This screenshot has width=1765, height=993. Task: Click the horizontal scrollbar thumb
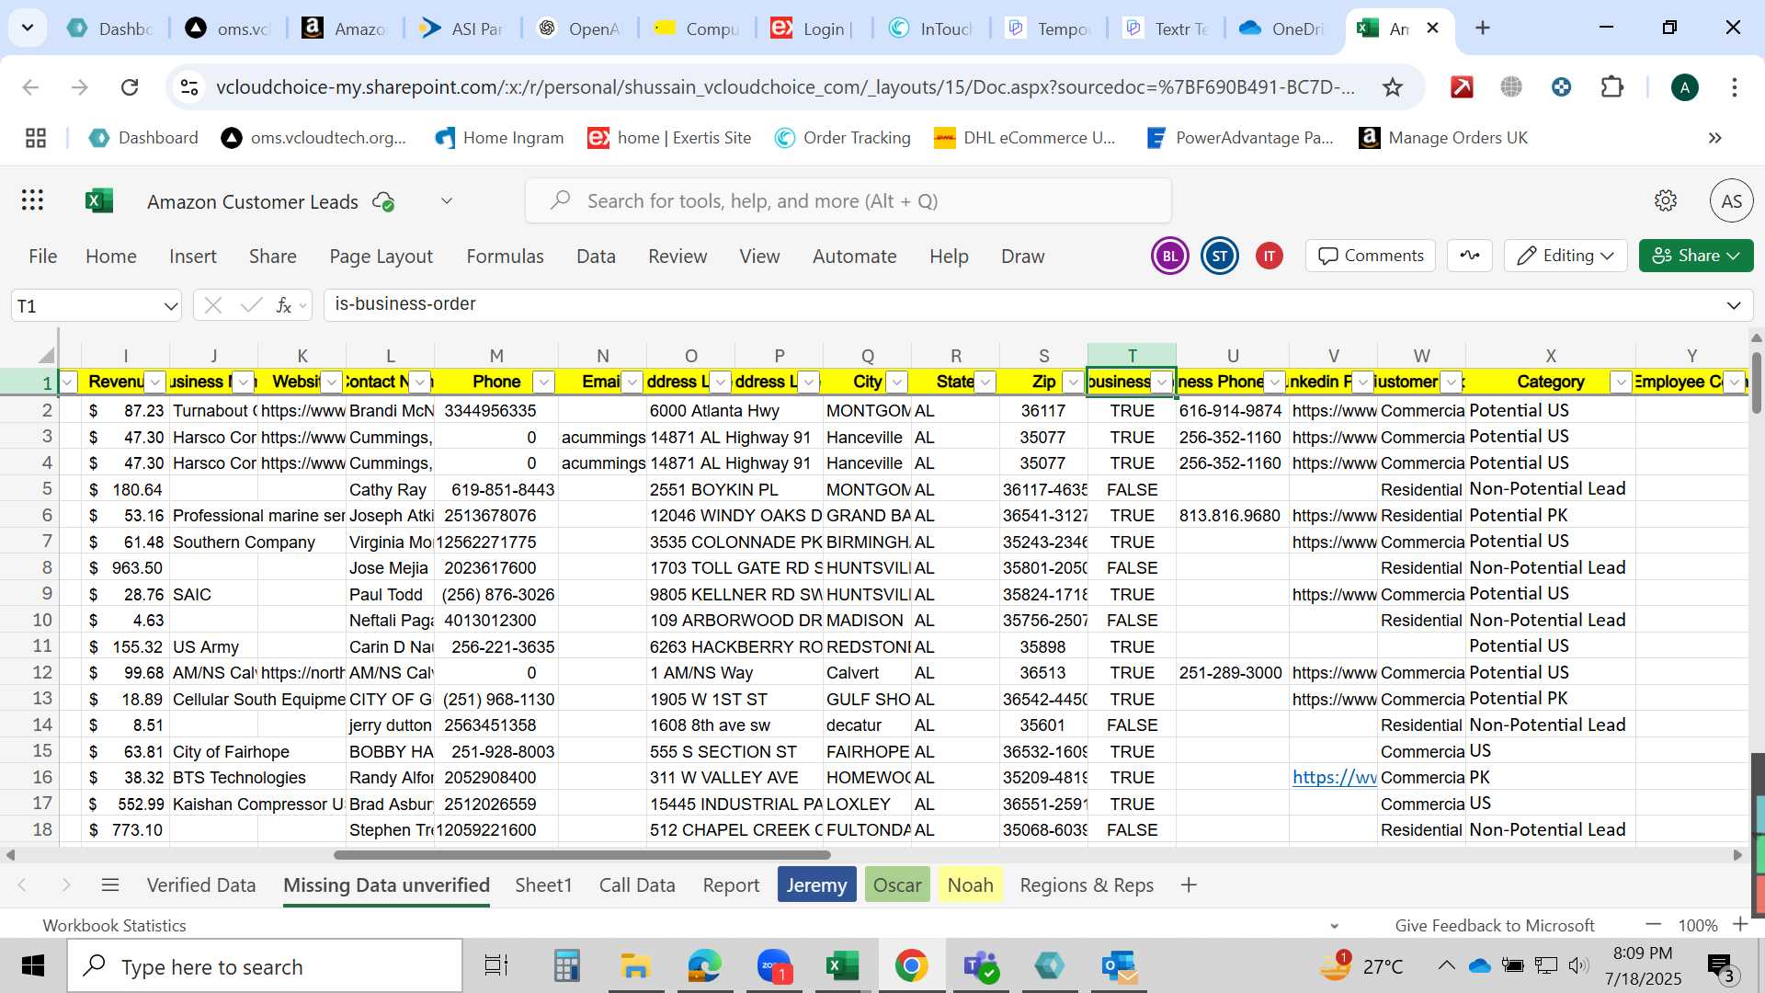pyautogui.click(x=582, y=855)
